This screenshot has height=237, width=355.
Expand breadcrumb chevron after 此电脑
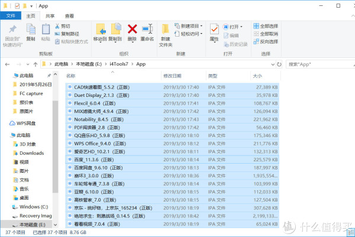tap(72, 64)
